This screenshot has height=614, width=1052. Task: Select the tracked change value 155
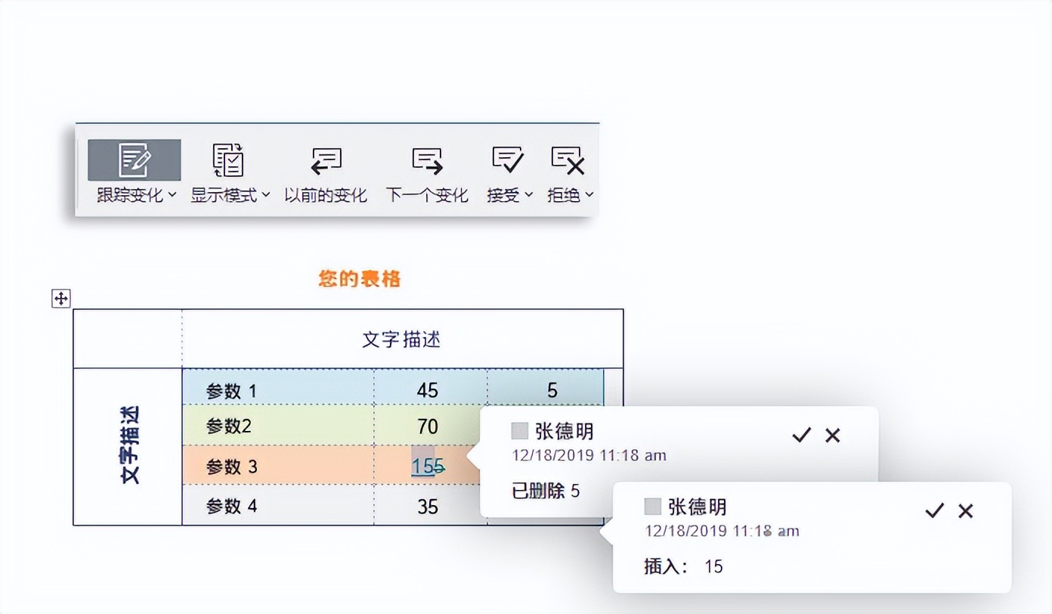pos(425,467)
